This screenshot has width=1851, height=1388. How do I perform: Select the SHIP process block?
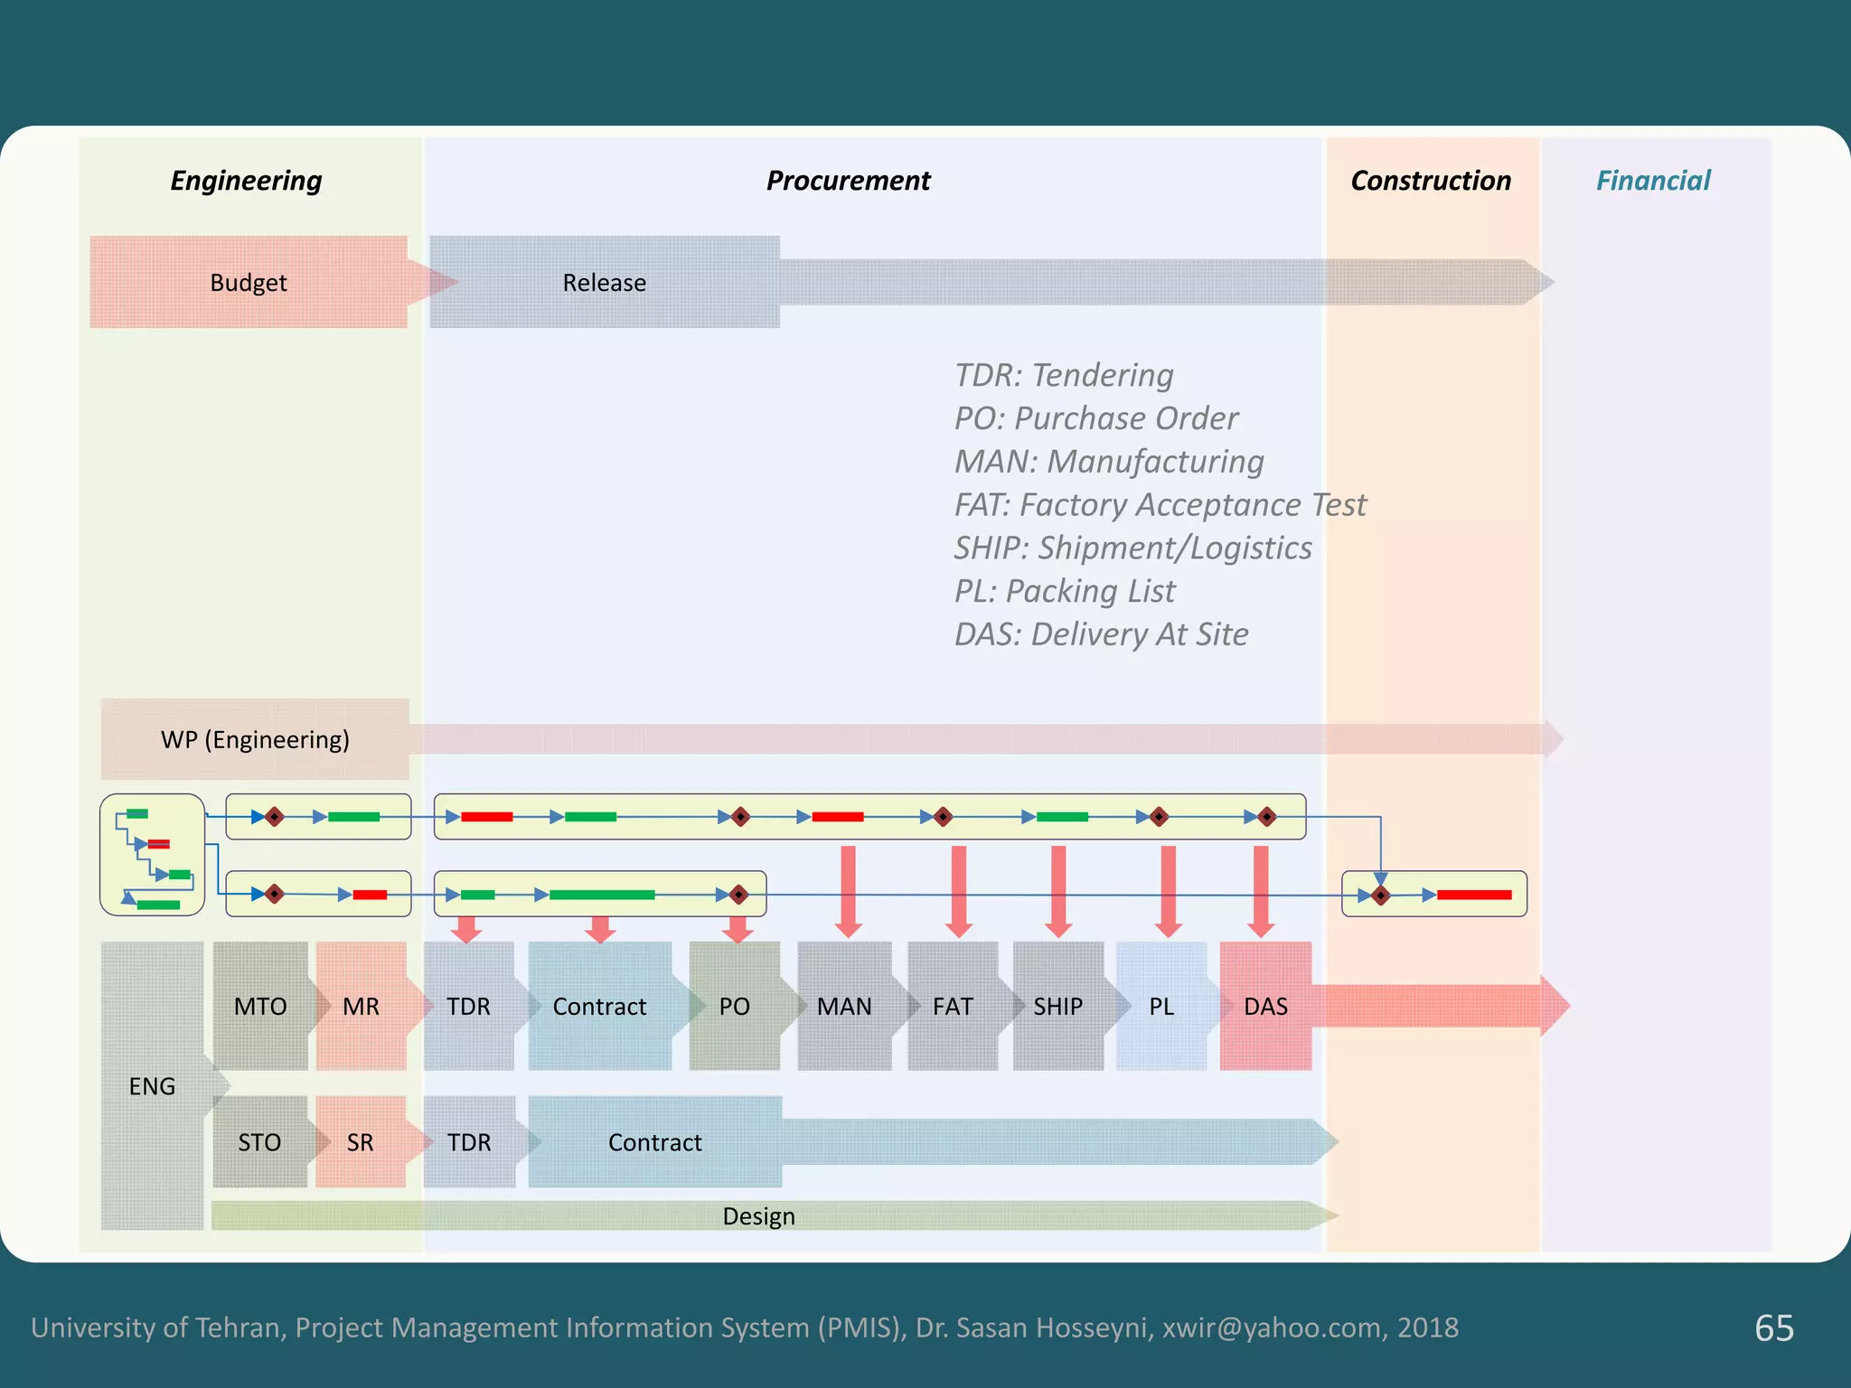pos(1057,1006)
